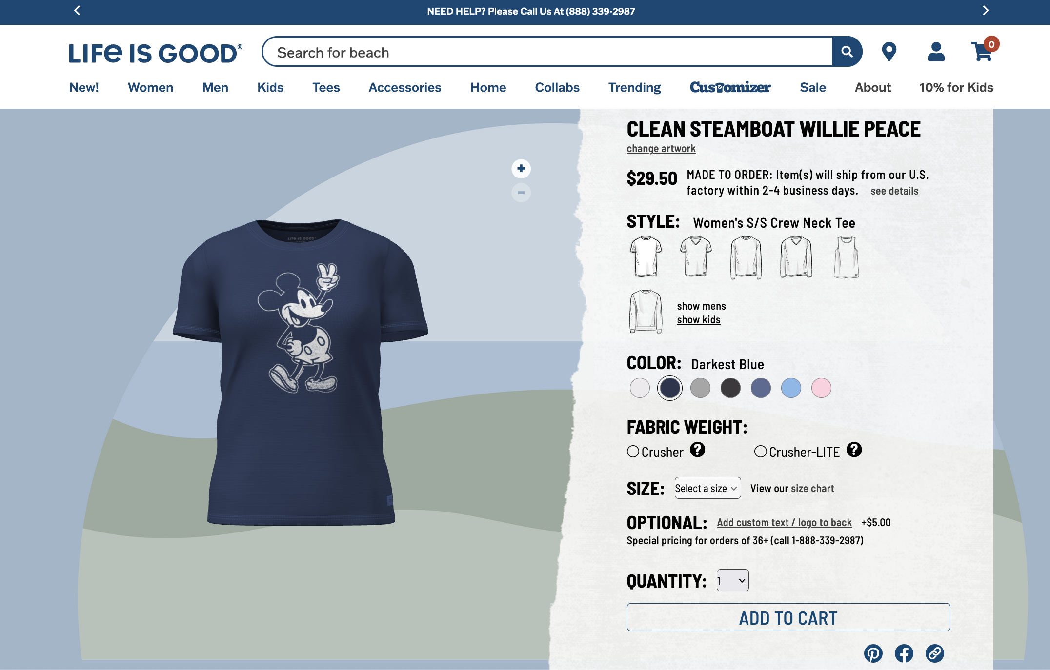The height and width of the screenshot is (670, 1050).
Task: Choose the tank top style thumbnail
Action: pyautogui.click(x=847, y=257)
